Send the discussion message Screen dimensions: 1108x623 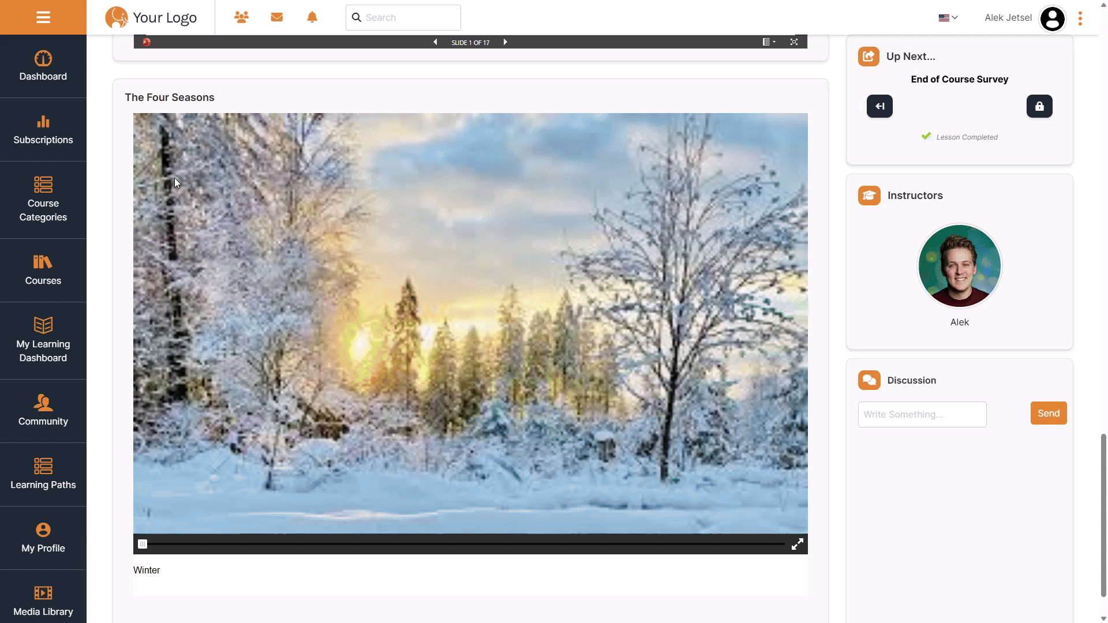coord(1049,413)
